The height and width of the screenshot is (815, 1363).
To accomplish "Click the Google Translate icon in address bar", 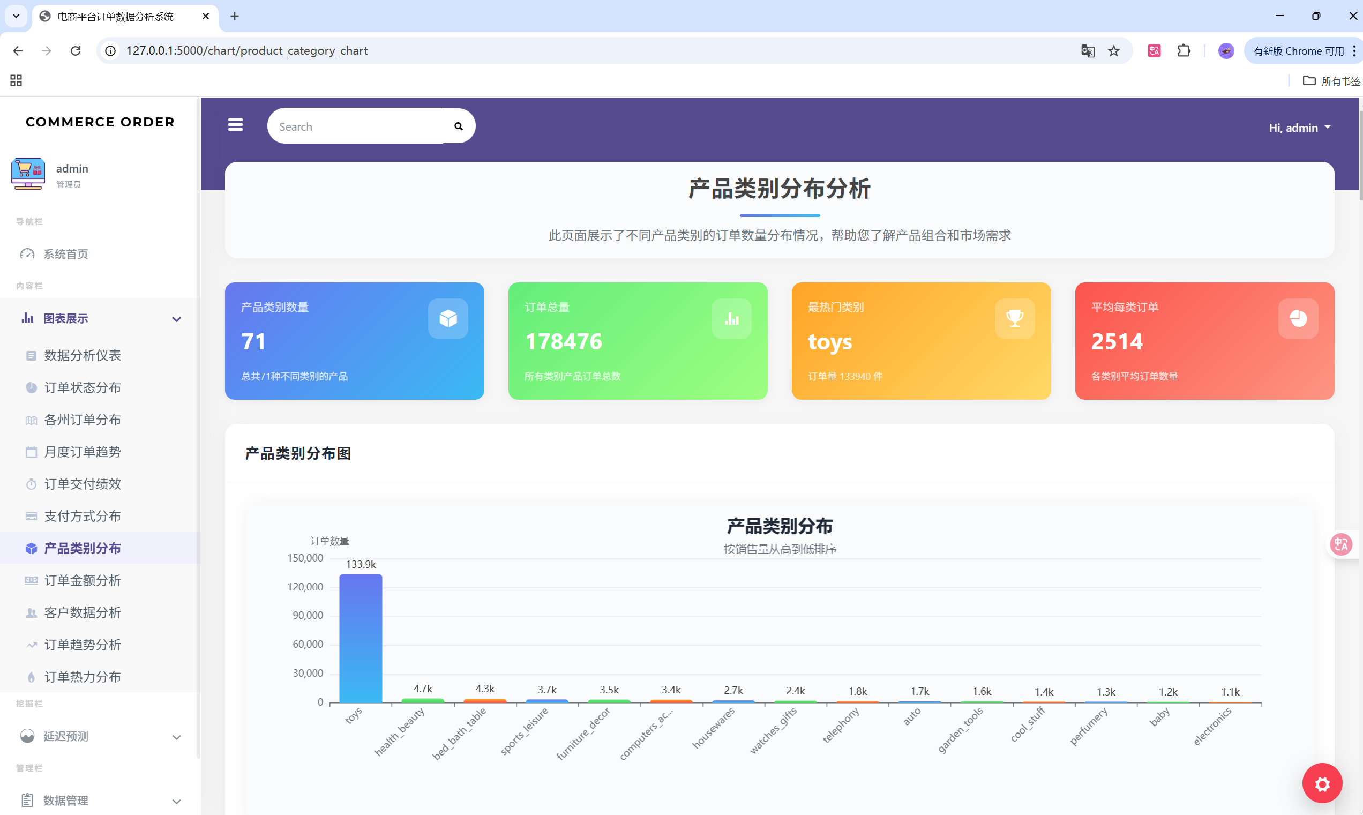I will point(1087,51).
